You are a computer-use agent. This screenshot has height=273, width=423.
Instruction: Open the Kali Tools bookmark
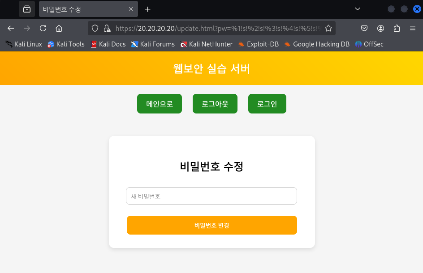click(66, 44)
